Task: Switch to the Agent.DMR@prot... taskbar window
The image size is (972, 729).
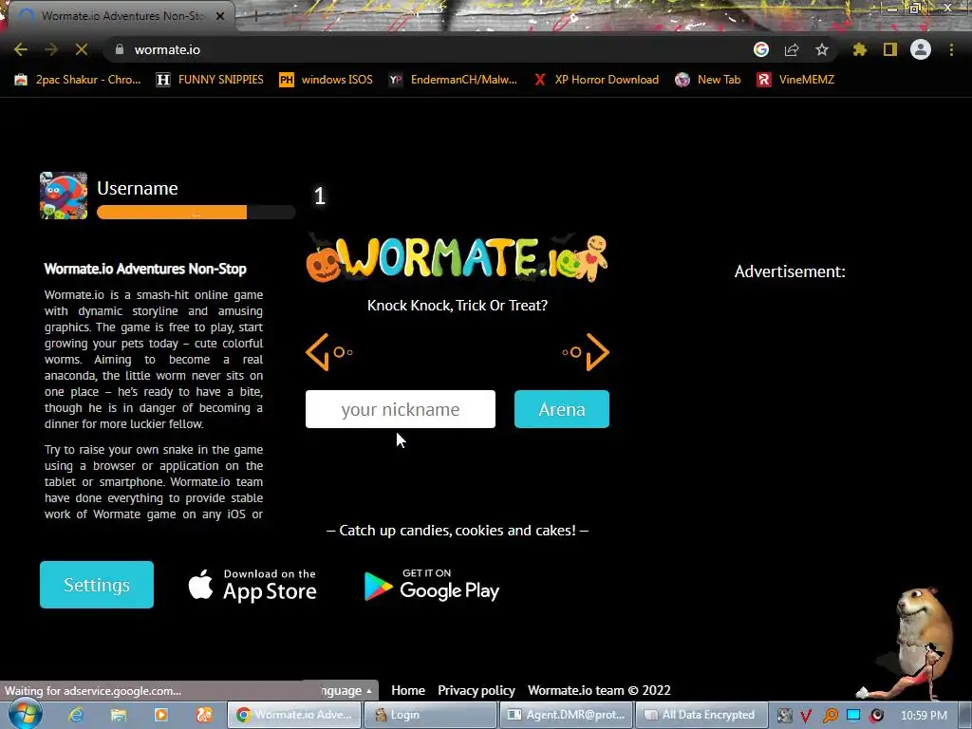Action: [566, 715]
